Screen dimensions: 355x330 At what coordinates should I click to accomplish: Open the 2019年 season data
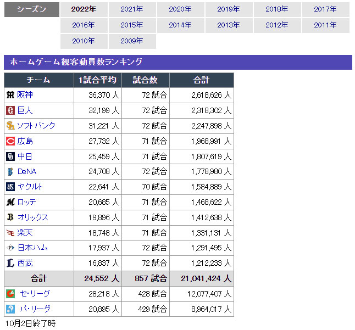[x=229, y=9]
